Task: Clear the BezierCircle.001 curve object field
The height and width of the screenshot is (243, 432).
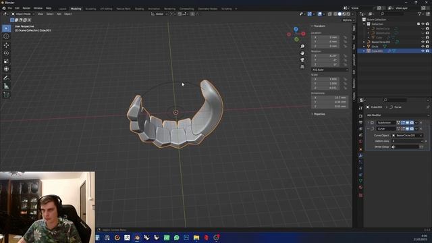Action: click(x=421, y=135)
